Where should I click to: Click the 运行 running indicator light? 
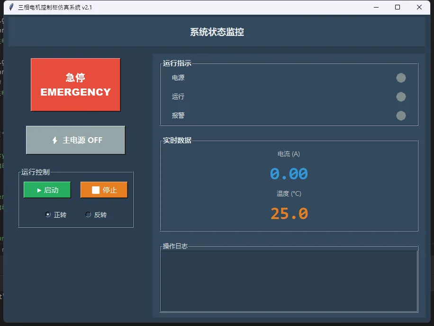click(x=401, y=97)
